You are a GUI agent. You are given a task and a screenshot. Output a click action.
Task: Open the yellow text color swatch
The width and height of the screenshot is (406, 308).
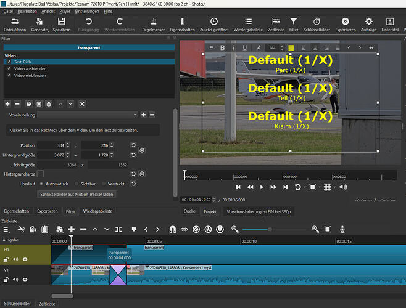(291, 47)
